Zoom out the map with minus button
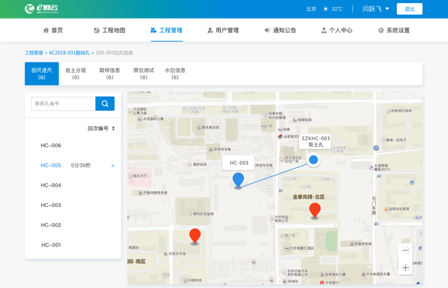This screenshot has width=448, height=288. coord(405,250)
